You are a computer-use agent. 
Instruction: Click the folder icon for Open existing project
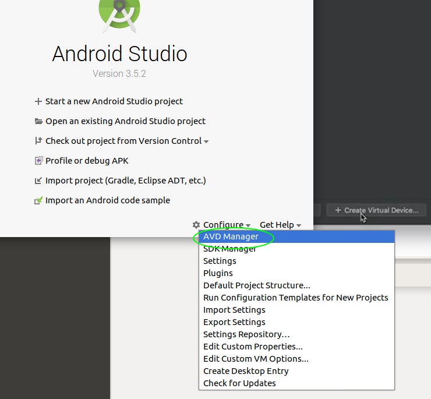[38, 121]
